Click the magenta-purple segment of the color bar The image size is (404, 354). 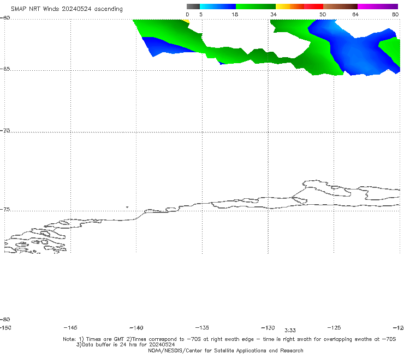(x=378, y=7)
